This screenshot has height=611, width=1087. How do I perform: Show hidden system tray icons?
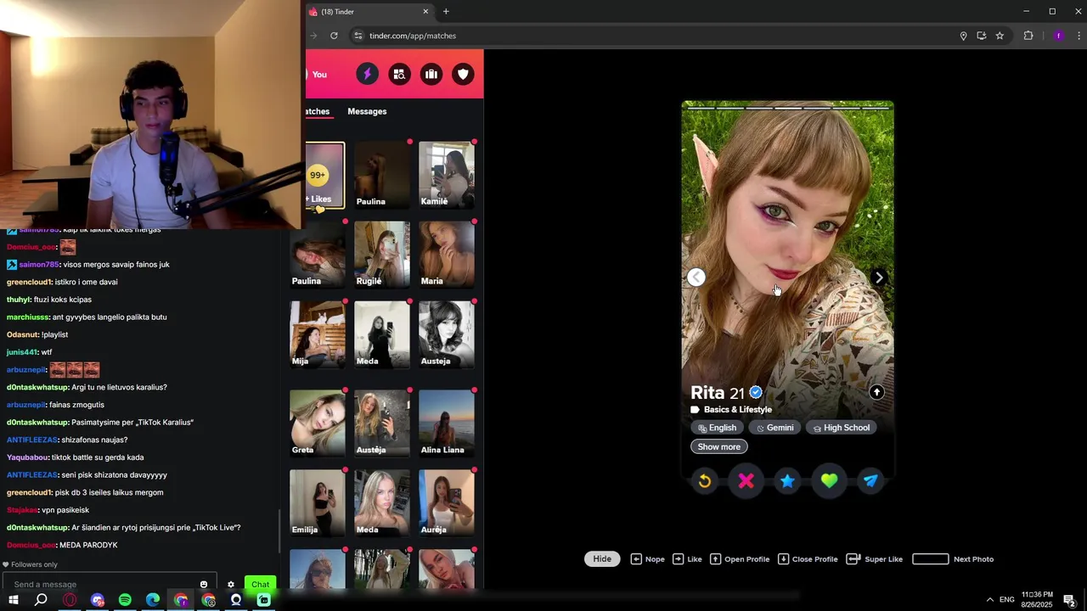point(989,600)
